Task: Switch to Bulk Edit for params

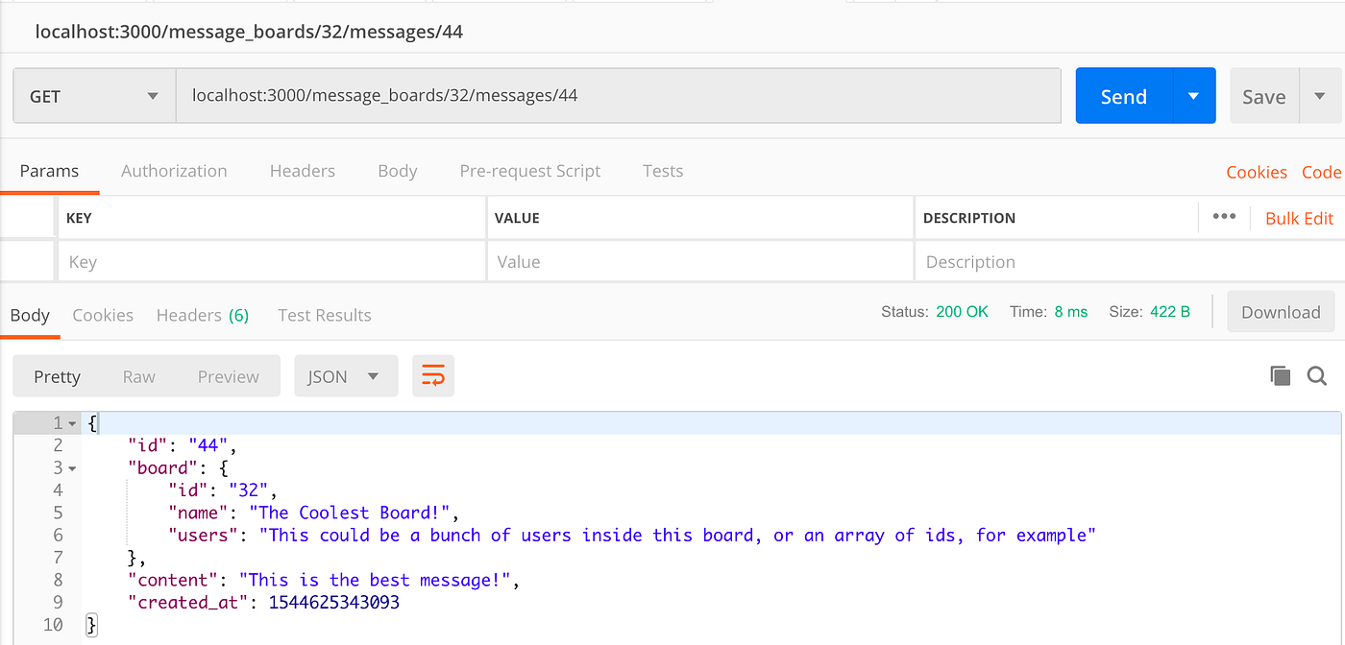Action: [1299, 217]
